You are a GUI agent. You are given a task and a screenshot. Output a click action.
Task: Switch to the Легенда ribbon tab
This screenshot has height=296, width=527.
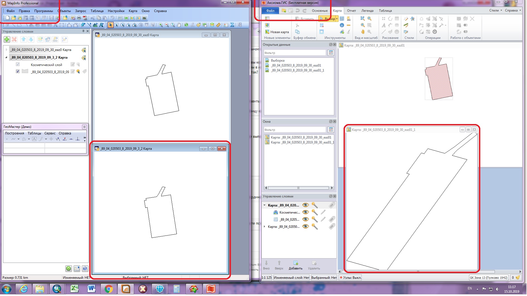(x=367, y=11)
